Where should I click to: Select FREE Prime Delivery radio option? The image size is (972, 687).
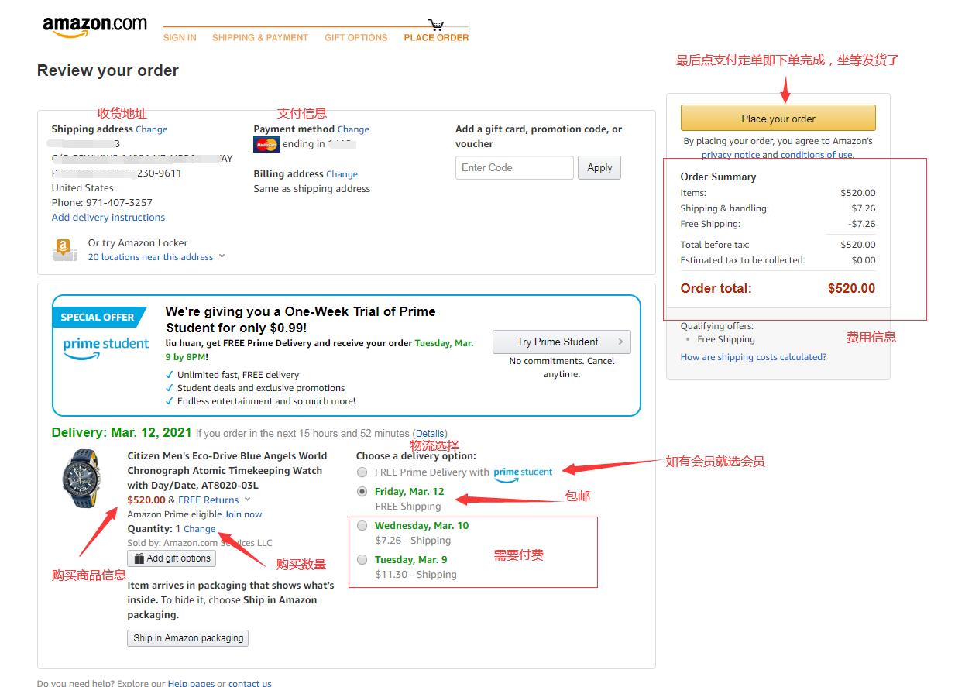[362, 472]
